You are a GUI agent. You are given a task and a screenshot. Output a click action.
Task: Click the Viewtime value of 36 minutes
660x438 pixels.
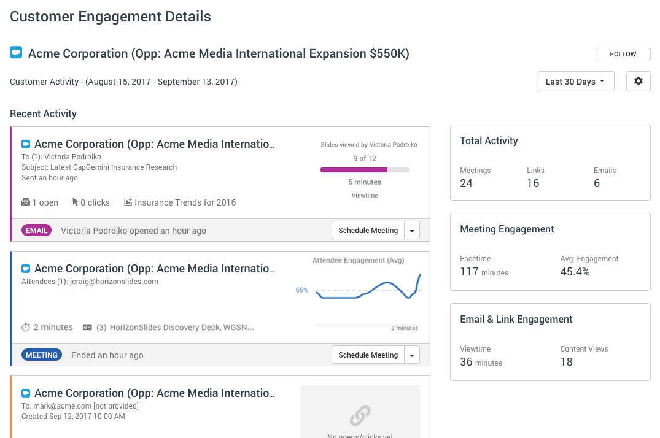481,362
